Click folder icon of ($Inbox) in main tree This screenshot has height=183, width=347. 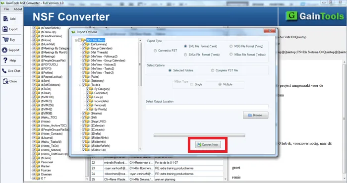(x=38, y=40)
